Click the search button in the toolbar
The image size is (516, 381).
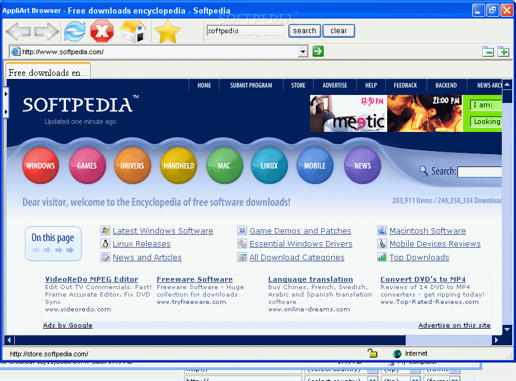(x=305, y=31)
